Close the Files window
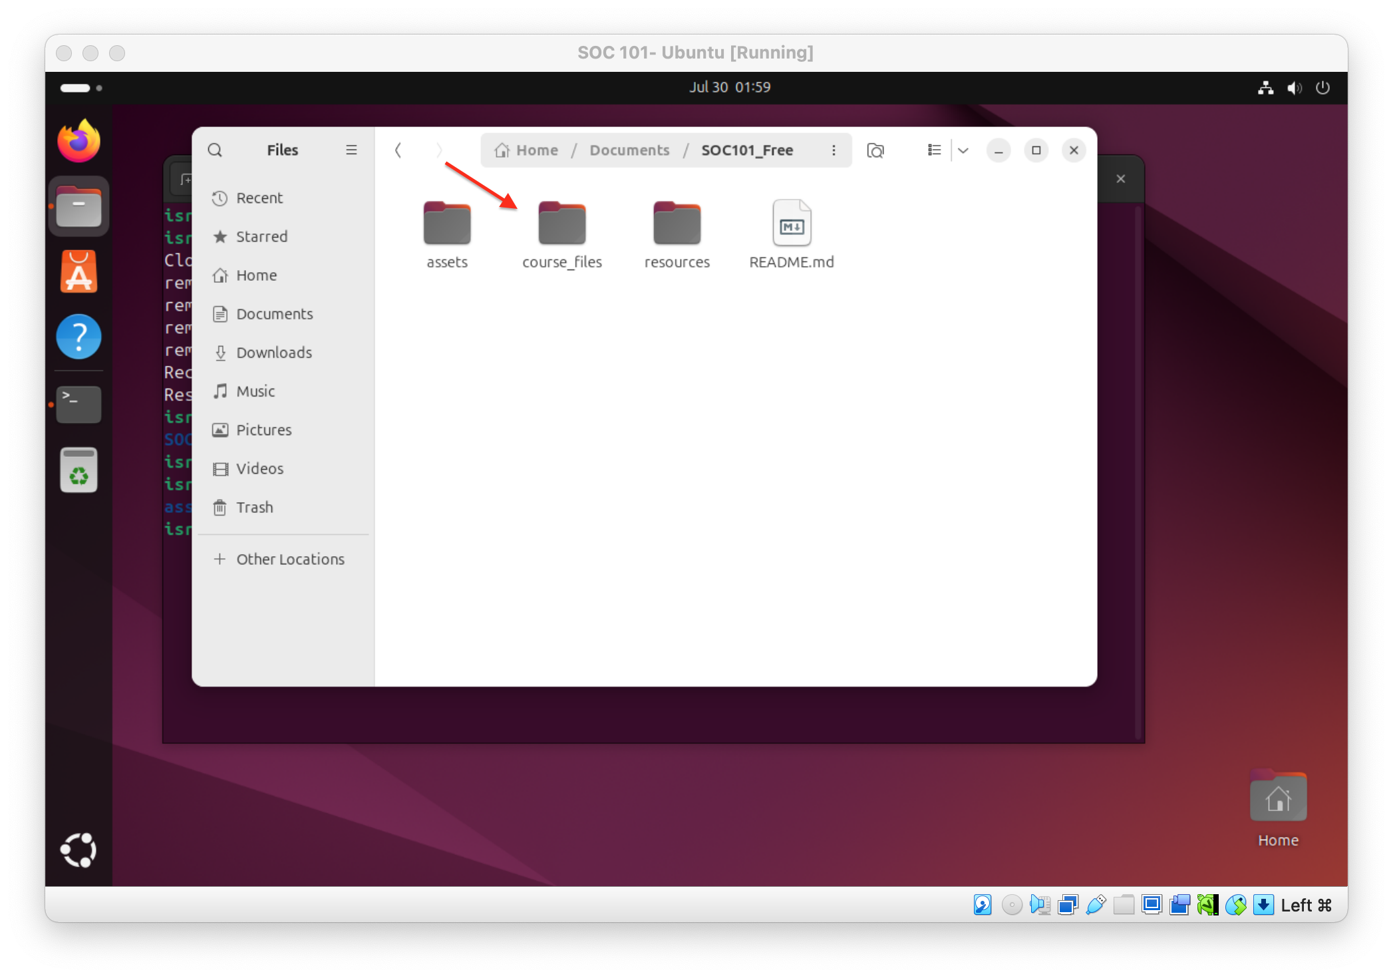The height and width of the screenshot is (978, 1393). [1074, 150]
